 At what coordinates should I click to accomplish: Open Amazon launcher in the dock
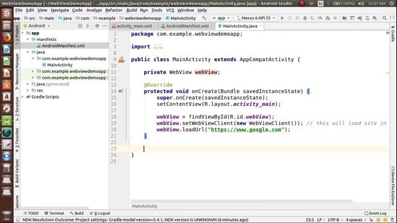coord(7,97)
